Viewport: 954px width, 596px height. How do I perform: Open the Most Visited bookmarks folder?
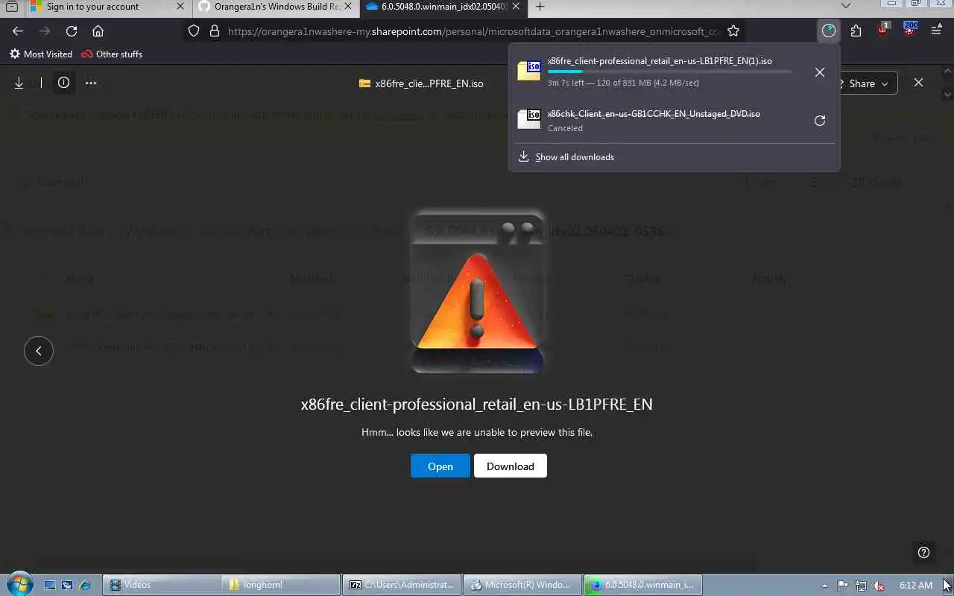(40, 54)
